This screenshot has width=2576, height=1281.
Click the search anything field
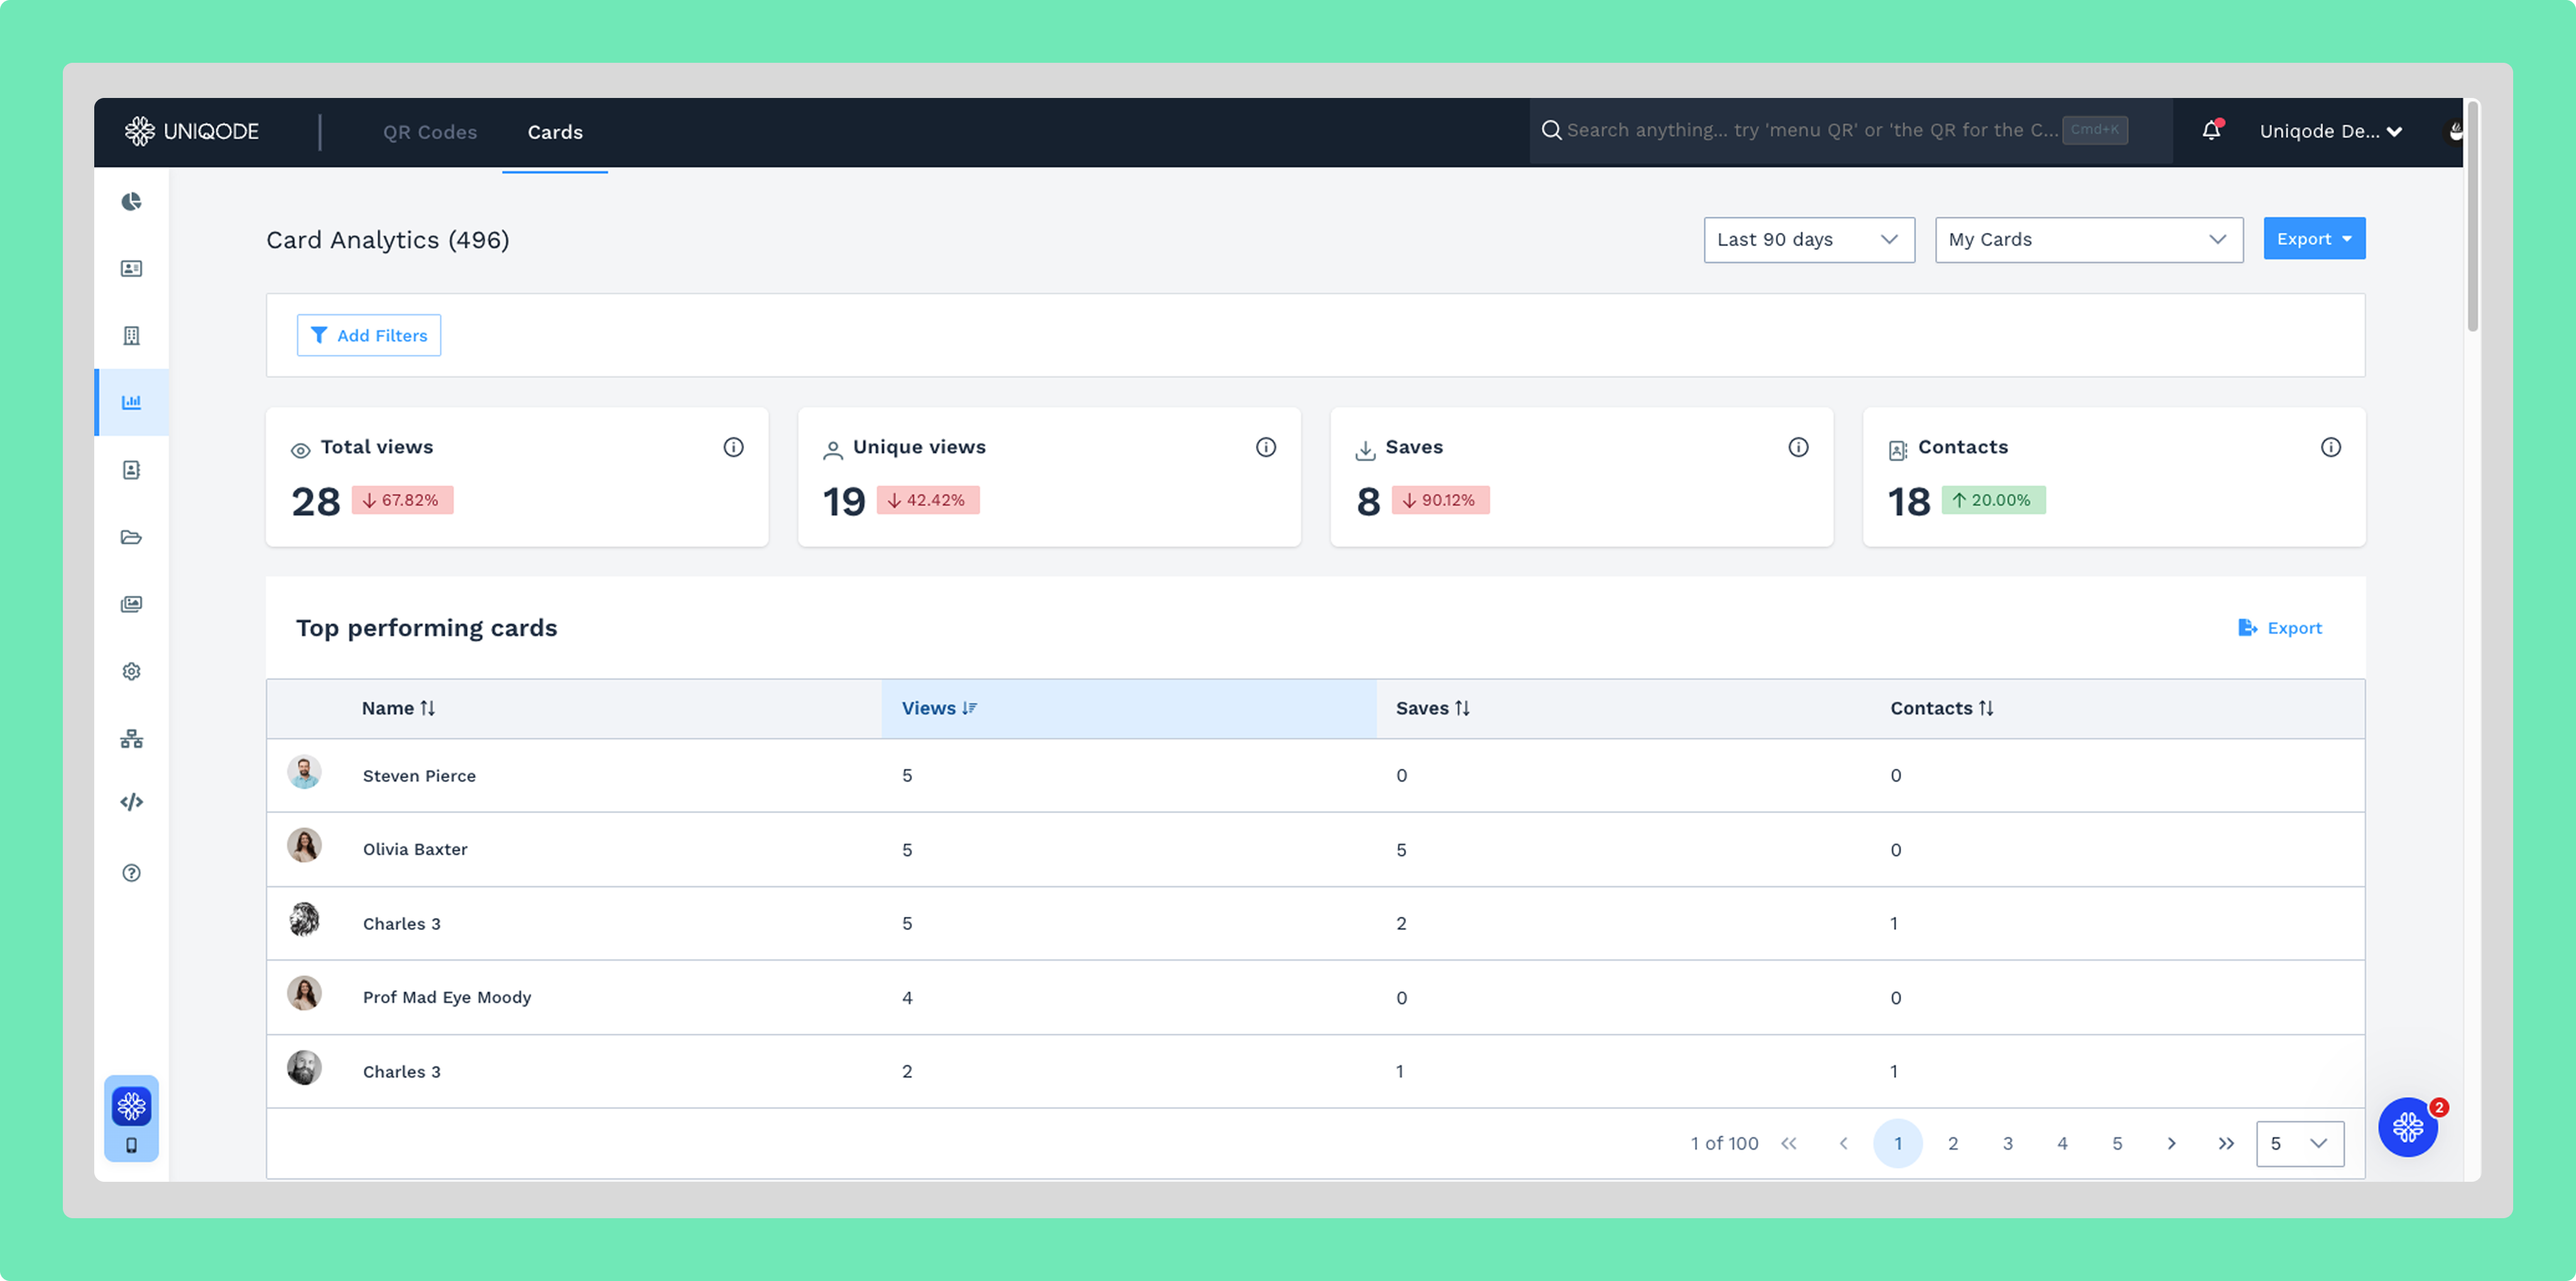tap(1850, 130)
